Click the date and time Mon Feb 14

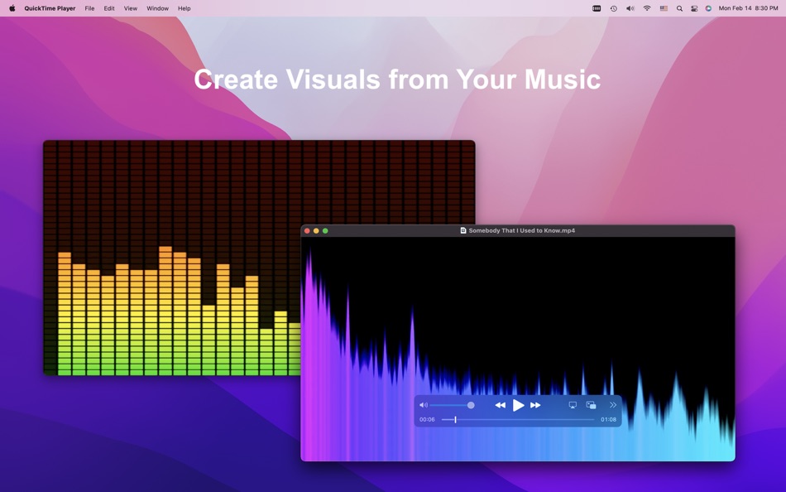click(x=749, y=8)
